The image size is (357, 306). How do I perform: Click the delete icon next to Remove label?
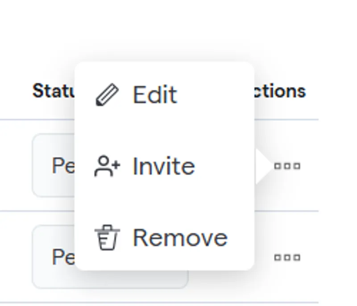106,237
